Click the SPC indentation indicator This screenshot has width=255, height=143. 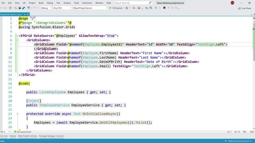(x=245, y=132)
